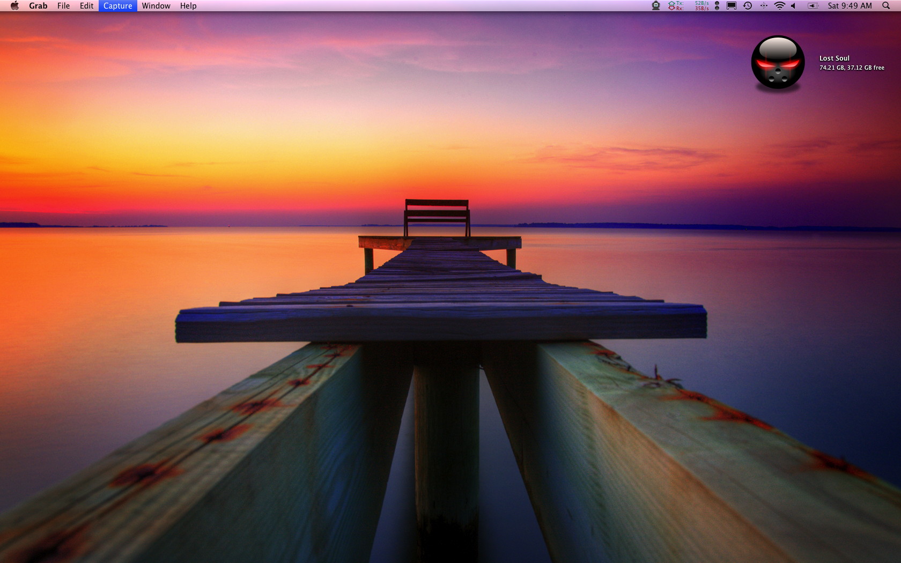
Task: Open the battery status dropdown
Action: (x=813, y=6)
